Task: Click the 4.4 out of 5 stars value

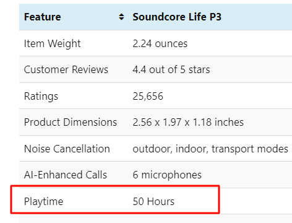Action: (171, 69)
